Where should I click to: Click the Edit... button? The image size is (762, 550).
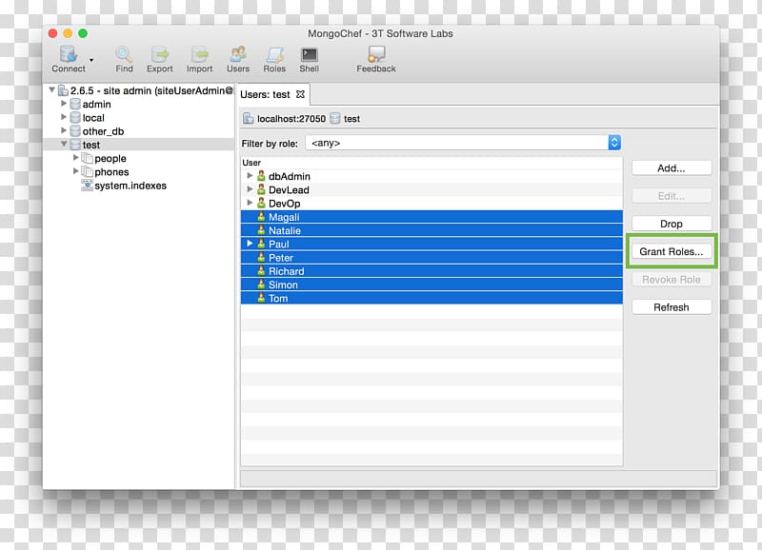tap(672, 196)
